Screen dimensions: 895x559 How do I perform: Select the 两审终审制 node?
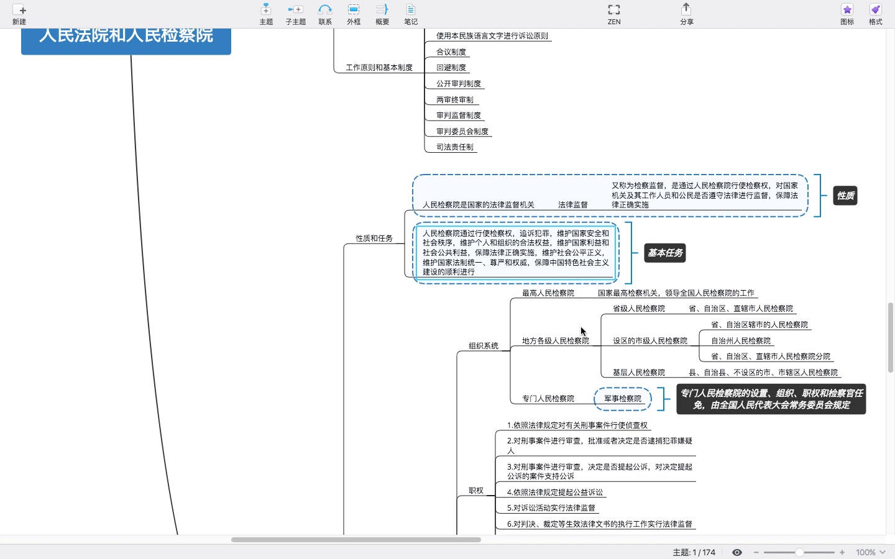(x=455, y=100)
